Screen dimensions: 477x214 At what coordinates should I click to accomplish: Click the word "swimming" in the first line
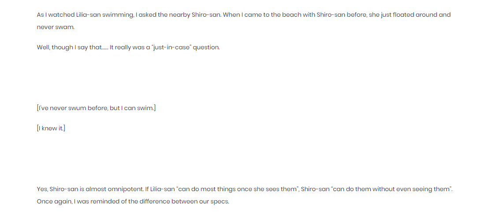(x=118, y=15)
